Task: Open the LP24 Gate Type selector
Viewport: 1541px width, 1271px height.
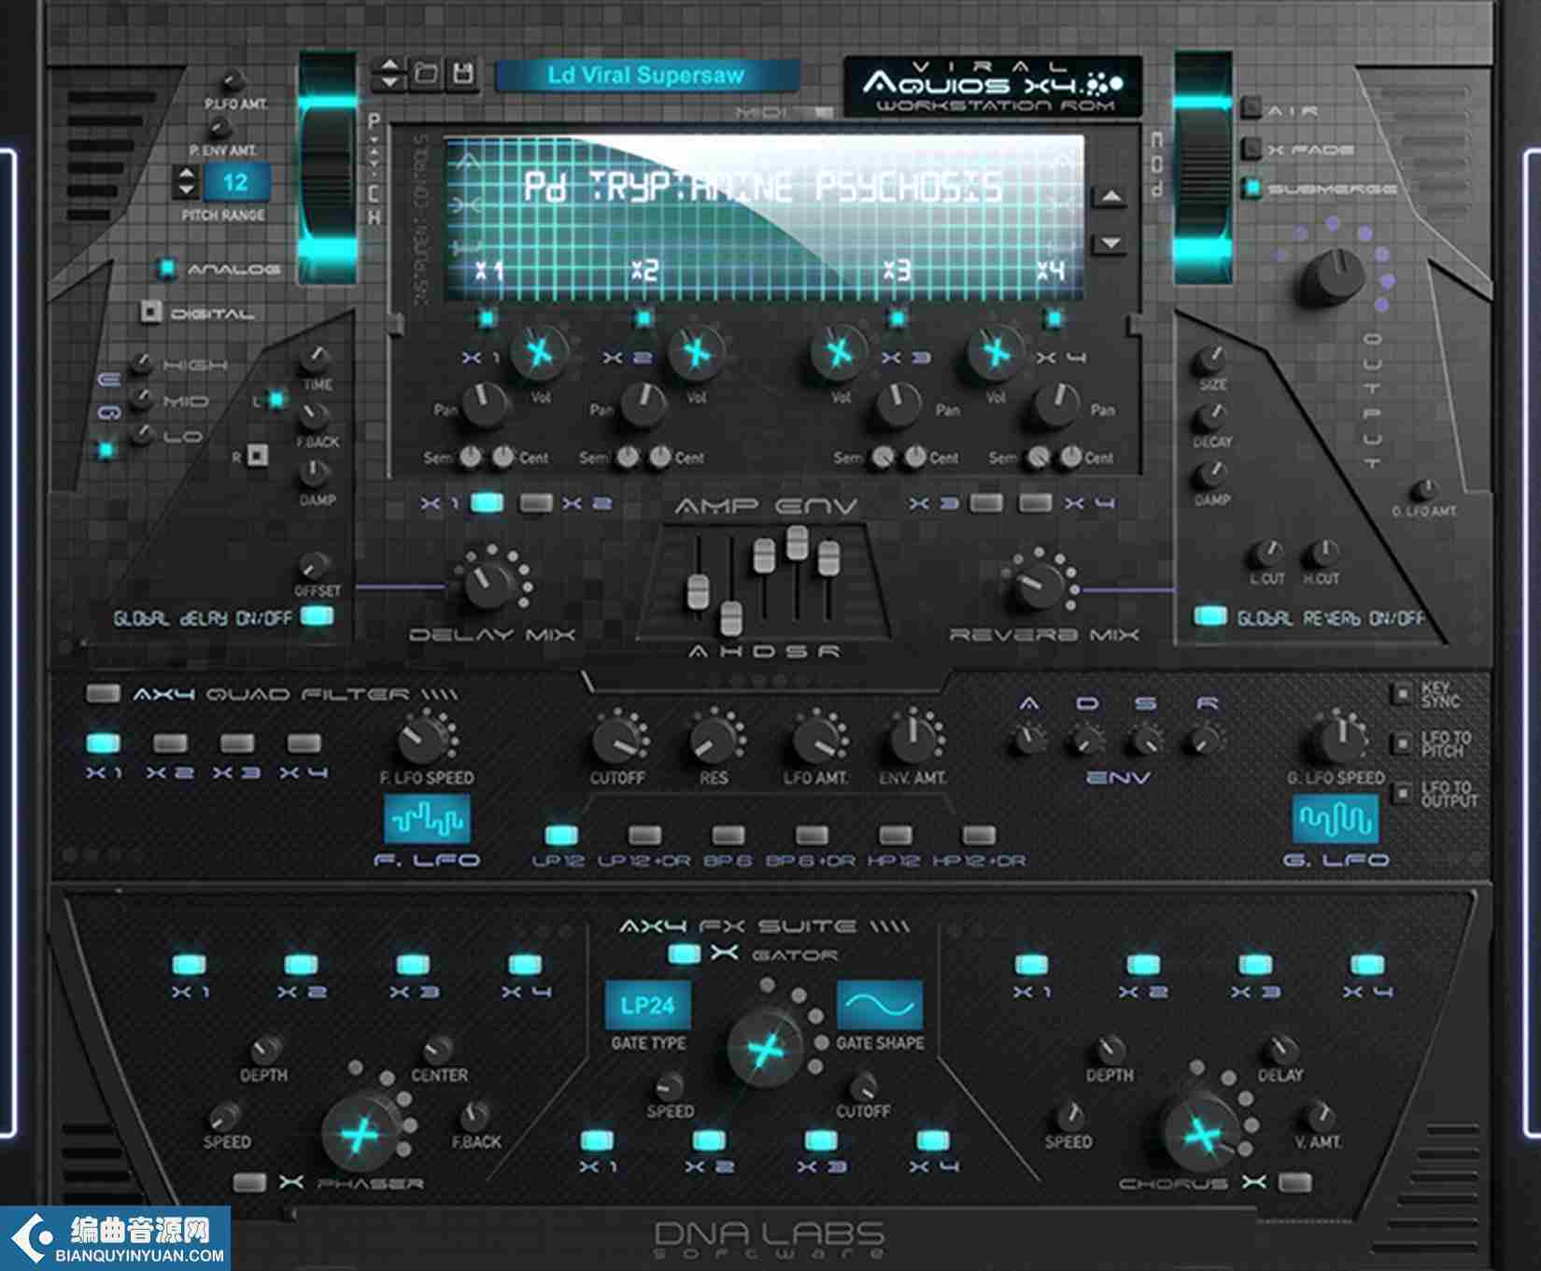Action: (648, 1006)
